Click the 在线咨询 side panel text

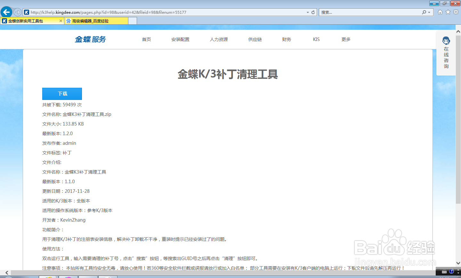(446, 58)
